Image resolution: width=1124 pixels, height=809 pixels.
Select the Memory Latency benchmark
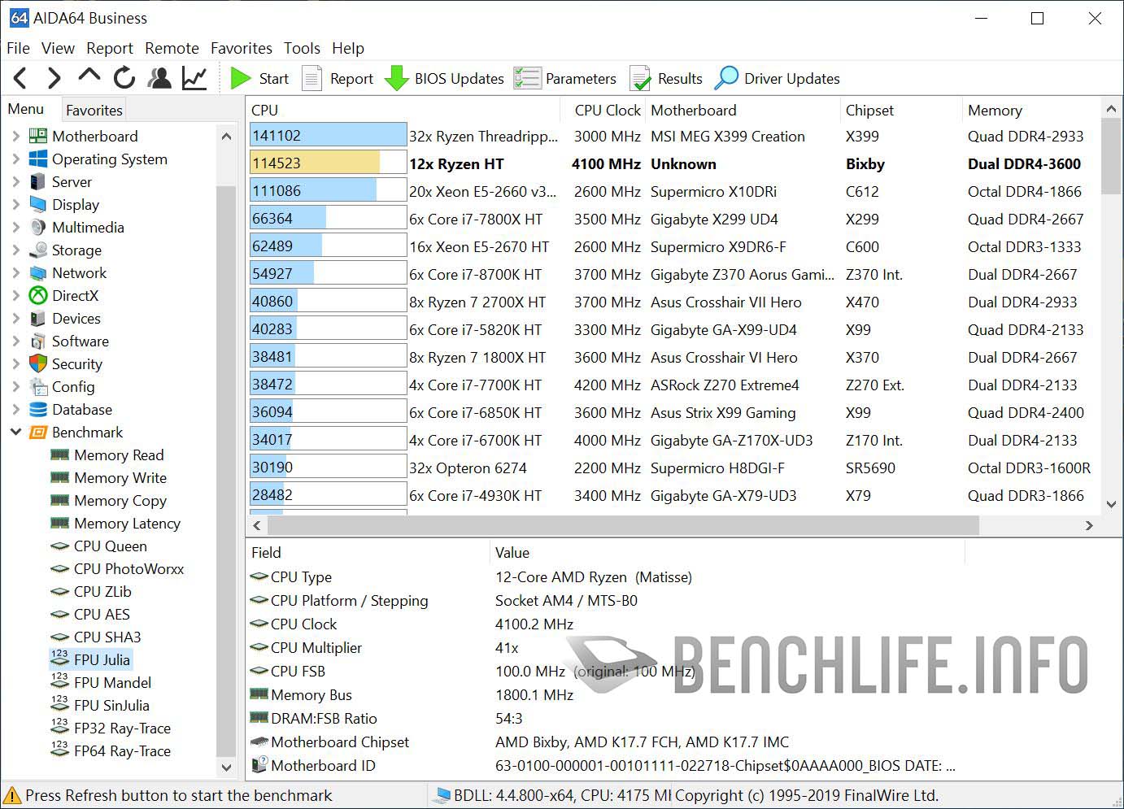(125, 523)
